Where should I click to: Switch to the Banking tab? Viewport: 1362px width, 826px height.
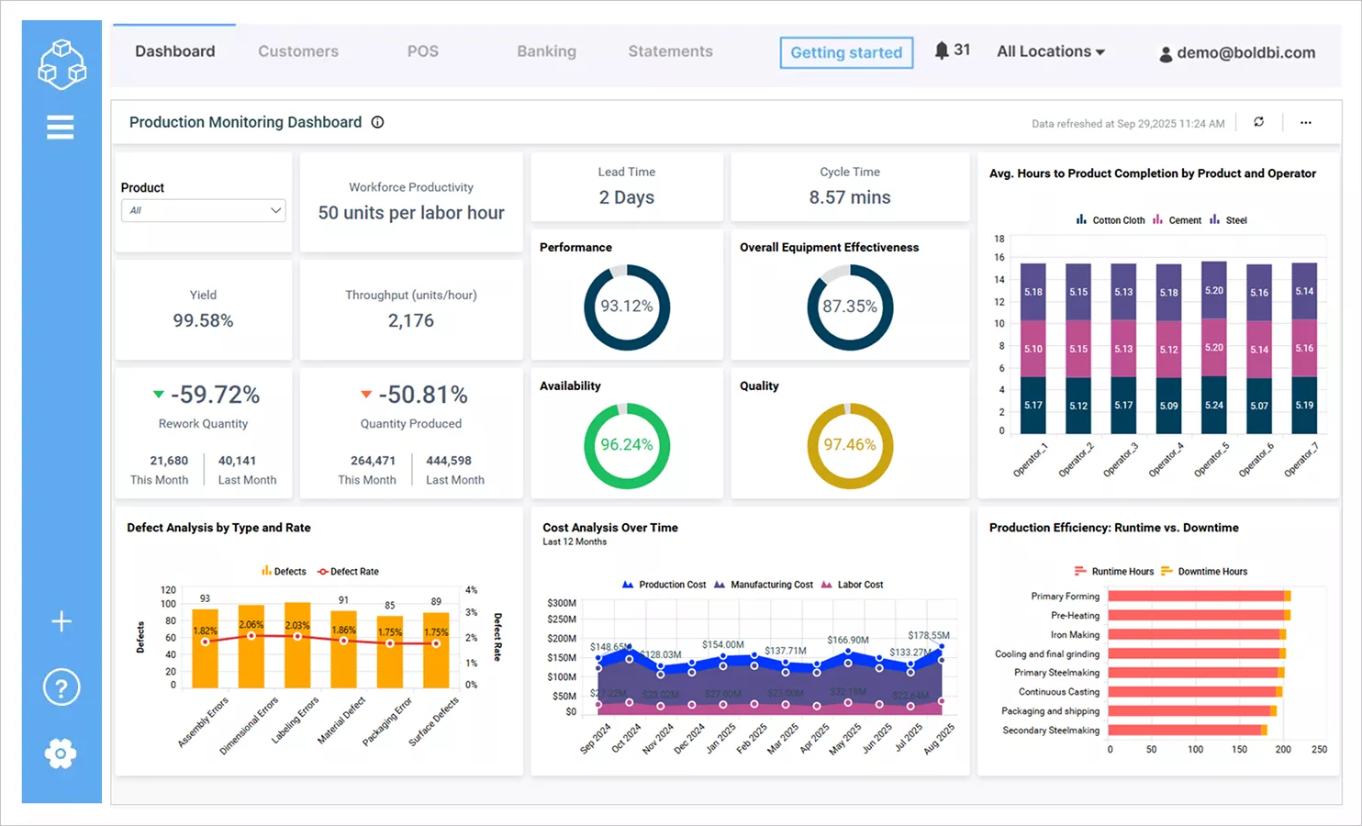click(x=546, y=51)
